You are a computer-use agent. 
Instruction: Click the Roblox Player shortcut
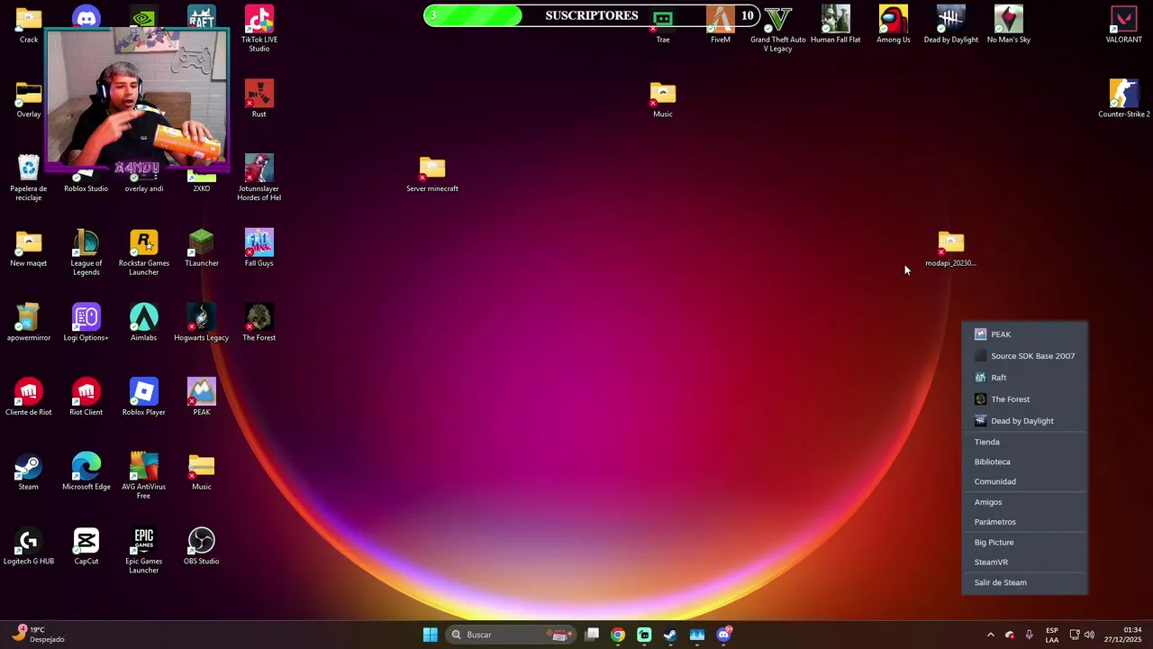tap(144, 397)
